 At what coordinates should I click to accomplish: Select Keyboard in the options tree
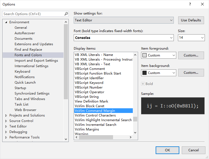pos(22,72)
